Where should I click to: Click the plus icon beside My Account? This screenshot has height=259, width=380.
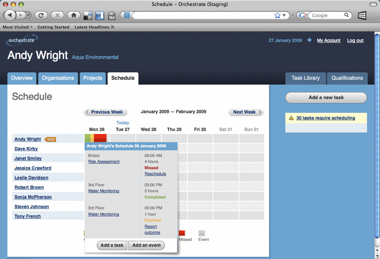point(309,40)
